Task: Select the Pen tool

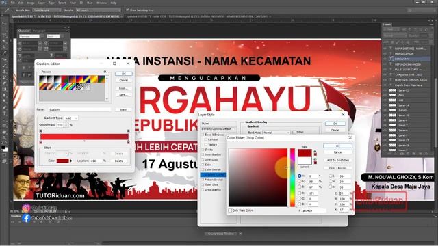Action: (4, 107)
